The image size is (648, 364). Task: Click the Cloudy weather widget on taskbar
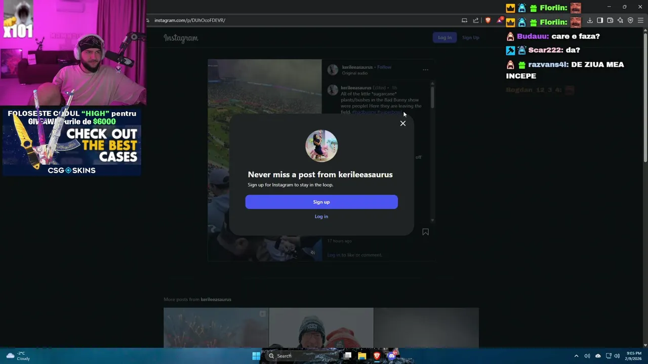click(x=18, y=356)
